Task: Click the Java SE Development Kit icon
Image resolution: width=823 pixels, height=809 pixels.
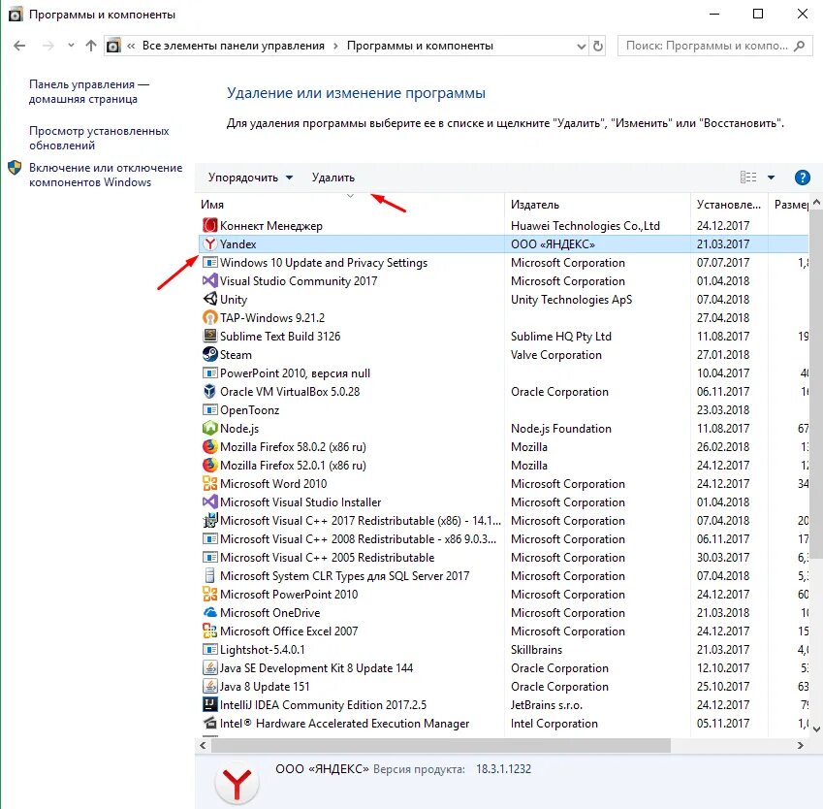Action: pos(210,667)
